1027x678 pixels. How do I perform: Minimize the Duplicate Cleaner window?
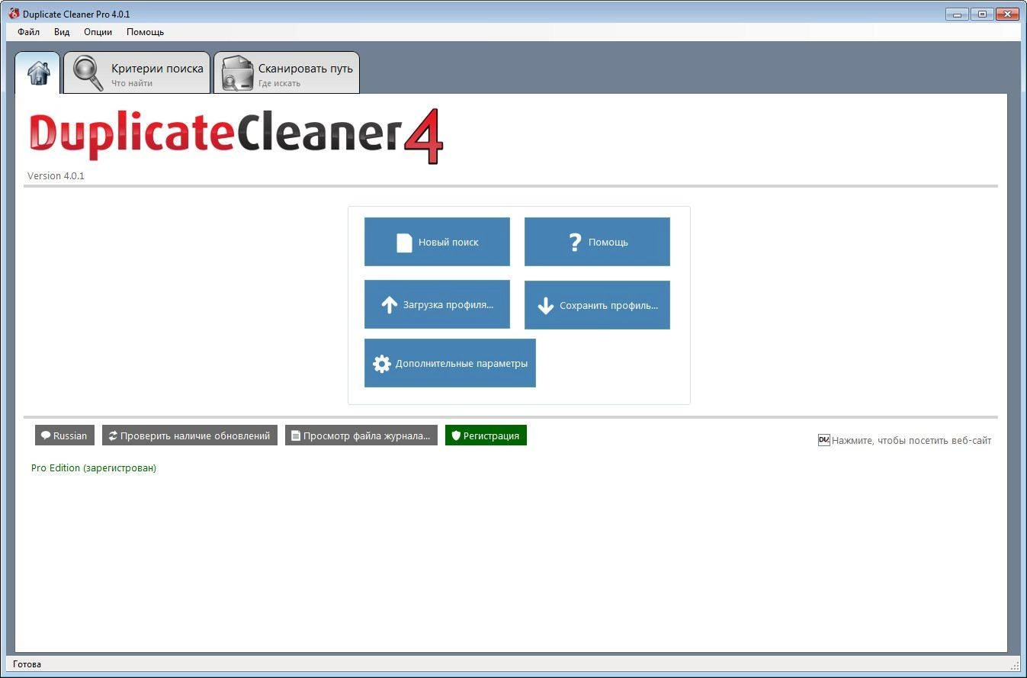pyautogui.click(x=956, y=14)
